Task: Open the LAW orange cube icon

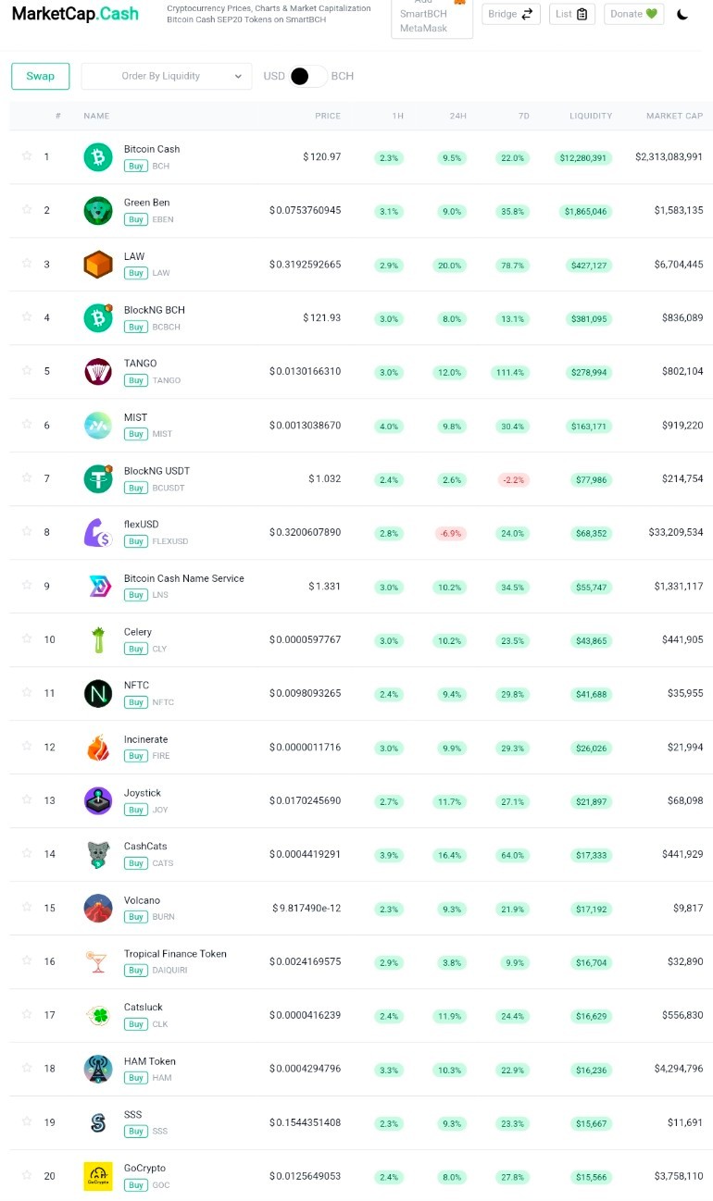Action: click(98, 264)
